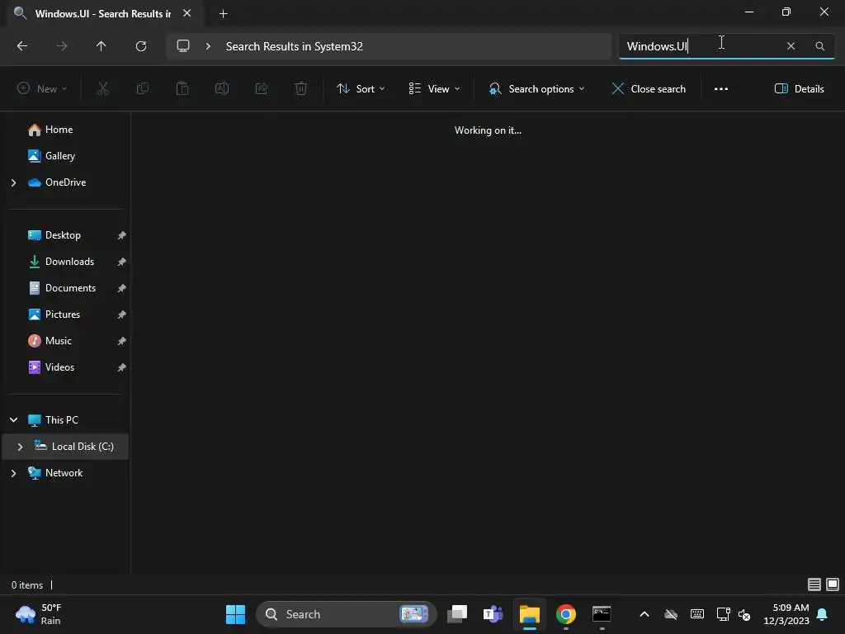Expand the OneDrive tree node
Viewport: 845px width, 634px height.
[13, 182]
